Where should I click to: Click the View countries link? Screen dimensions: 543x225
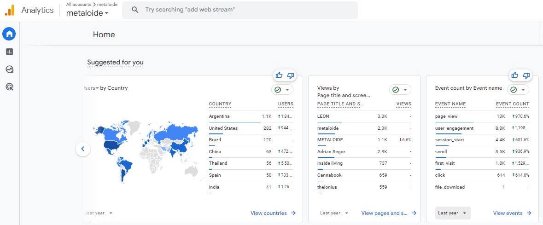[x=269, y=213]
